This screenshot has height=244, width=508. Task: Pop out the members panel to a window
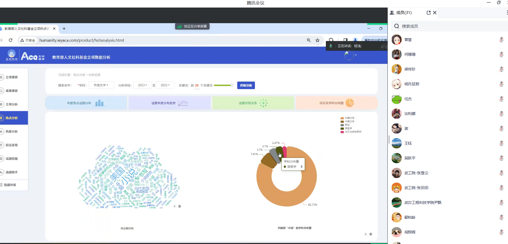(428, 13)
